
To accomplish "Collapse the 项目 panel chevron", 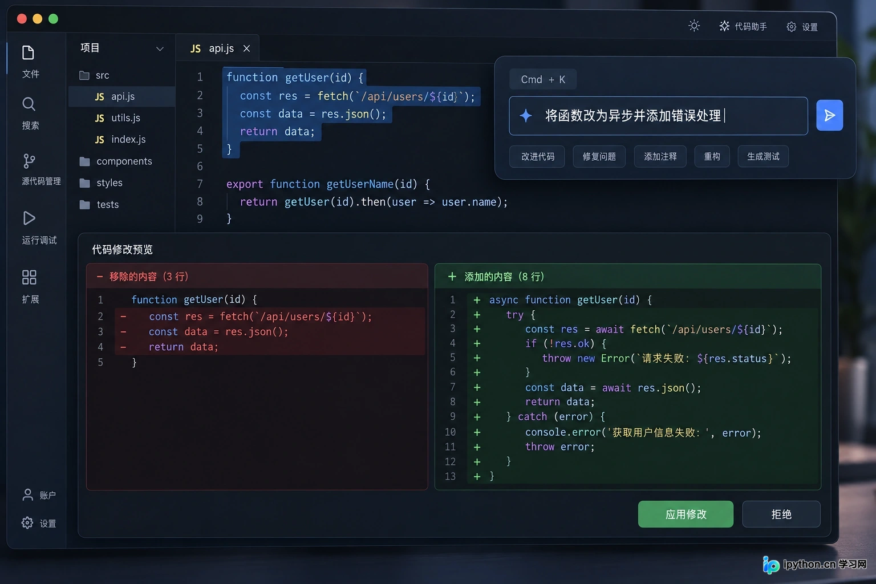I will point(160,48).
